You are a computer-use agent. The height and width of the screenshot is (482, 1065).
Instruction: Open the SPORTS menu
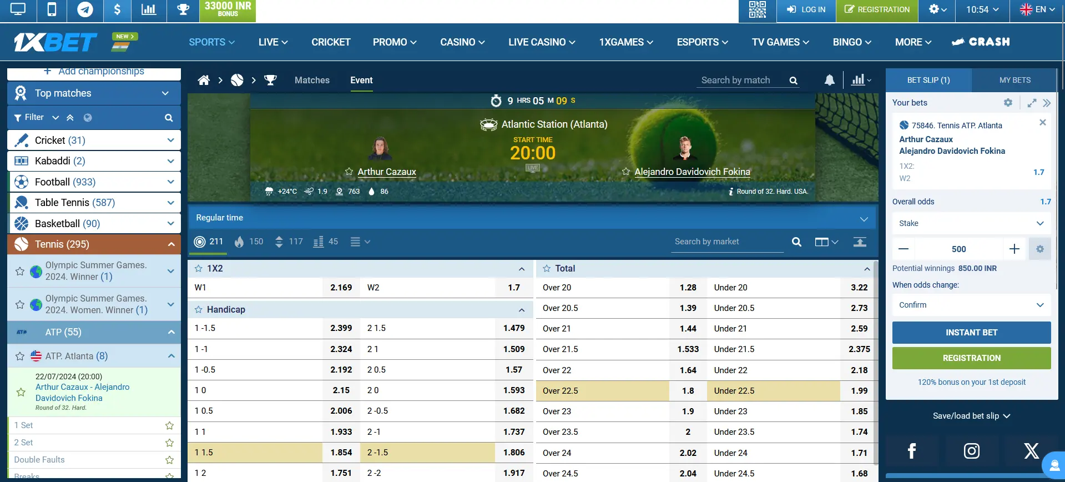pyautogui.click(x=211, y=42)
